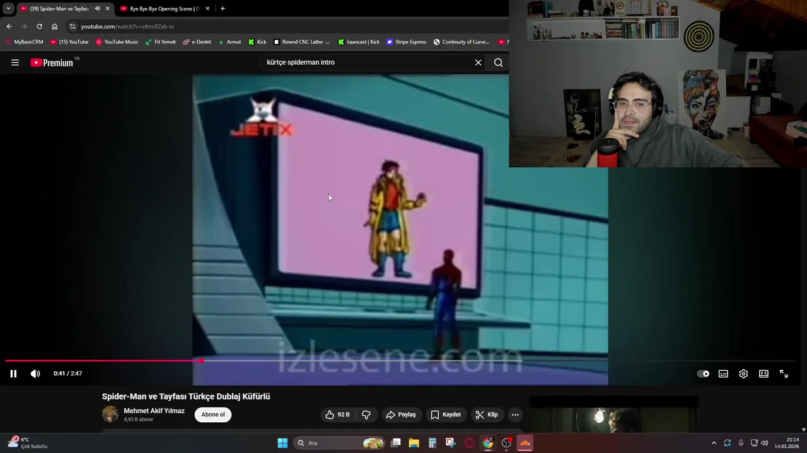Image resolution: width=807 pixels, height=453 pixels.
Task: View site information icon in address bar
Action: point(73,26)
